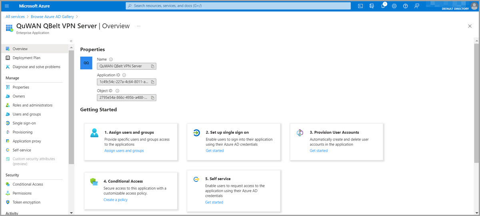This screenshot has width=480, height=216.
Task: Open the Help question mark icon
Action: [405, 6]
